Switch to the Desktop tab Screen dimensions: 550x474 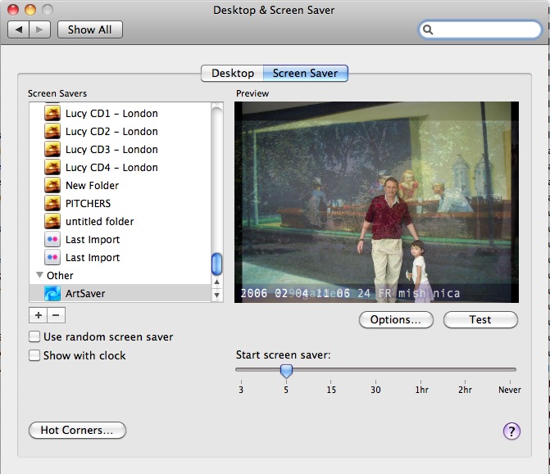coord(232,73)
